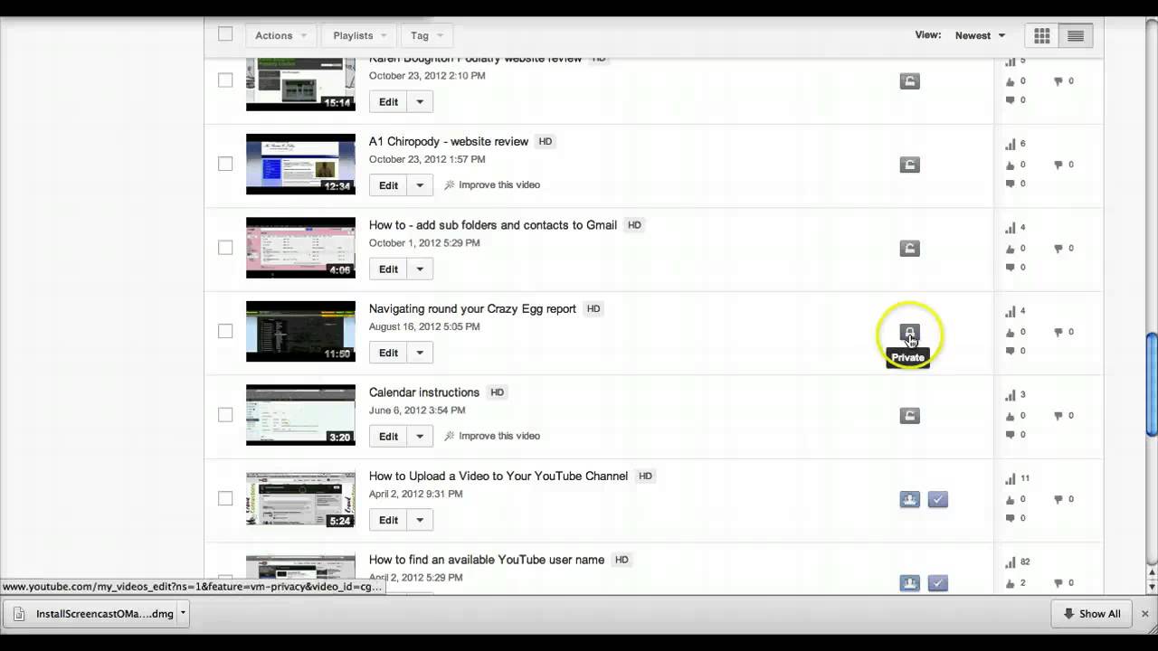The width and height of the screenshot is (1158, 651).
Task: Click Edit button for Crazy Egg report
Action: tap(388, 353)
